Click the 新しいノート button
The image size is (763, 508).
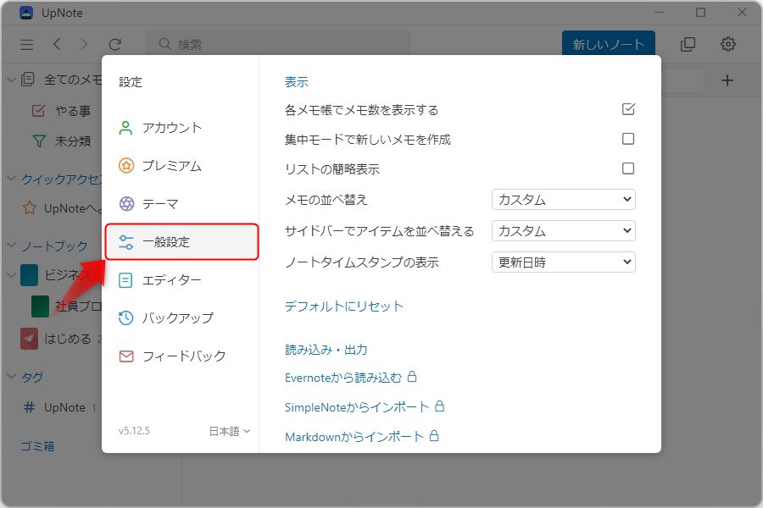pos(608,44)
